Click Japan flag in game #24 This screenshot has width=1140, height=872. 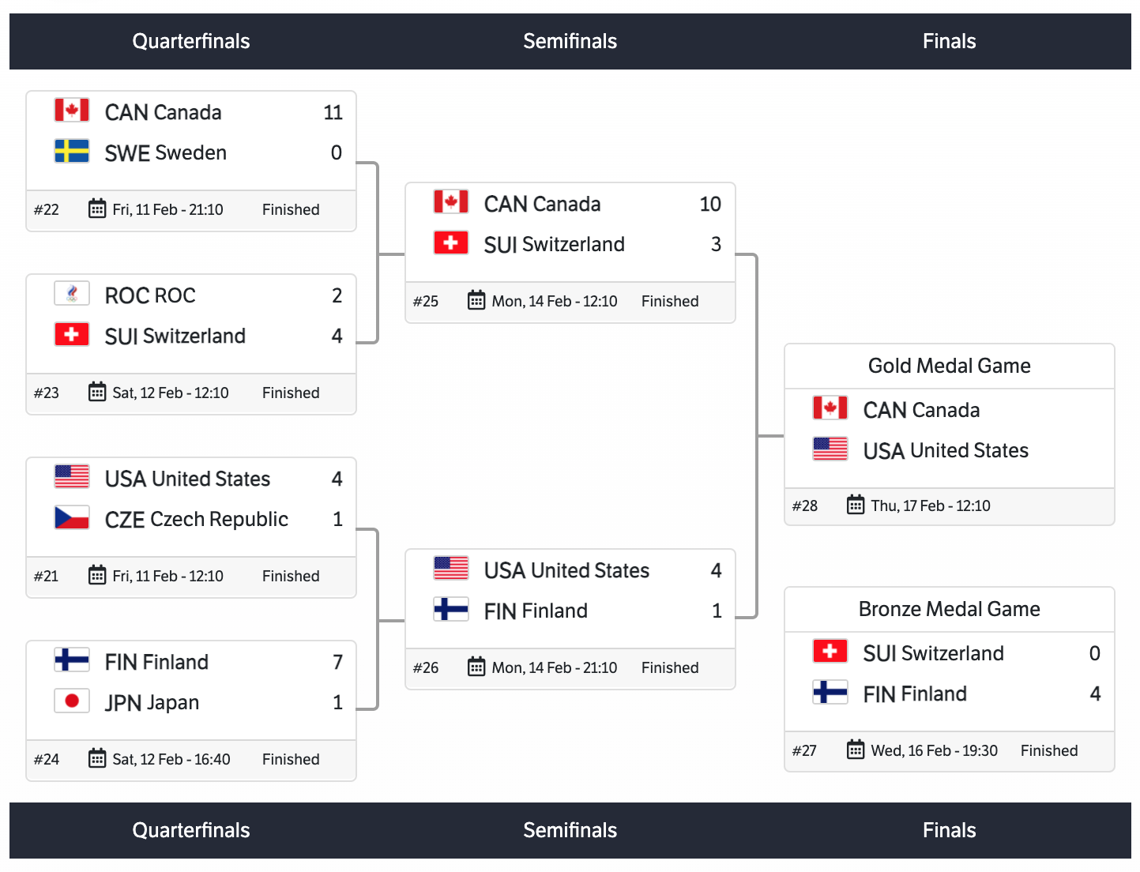click(x=72, y=701)
